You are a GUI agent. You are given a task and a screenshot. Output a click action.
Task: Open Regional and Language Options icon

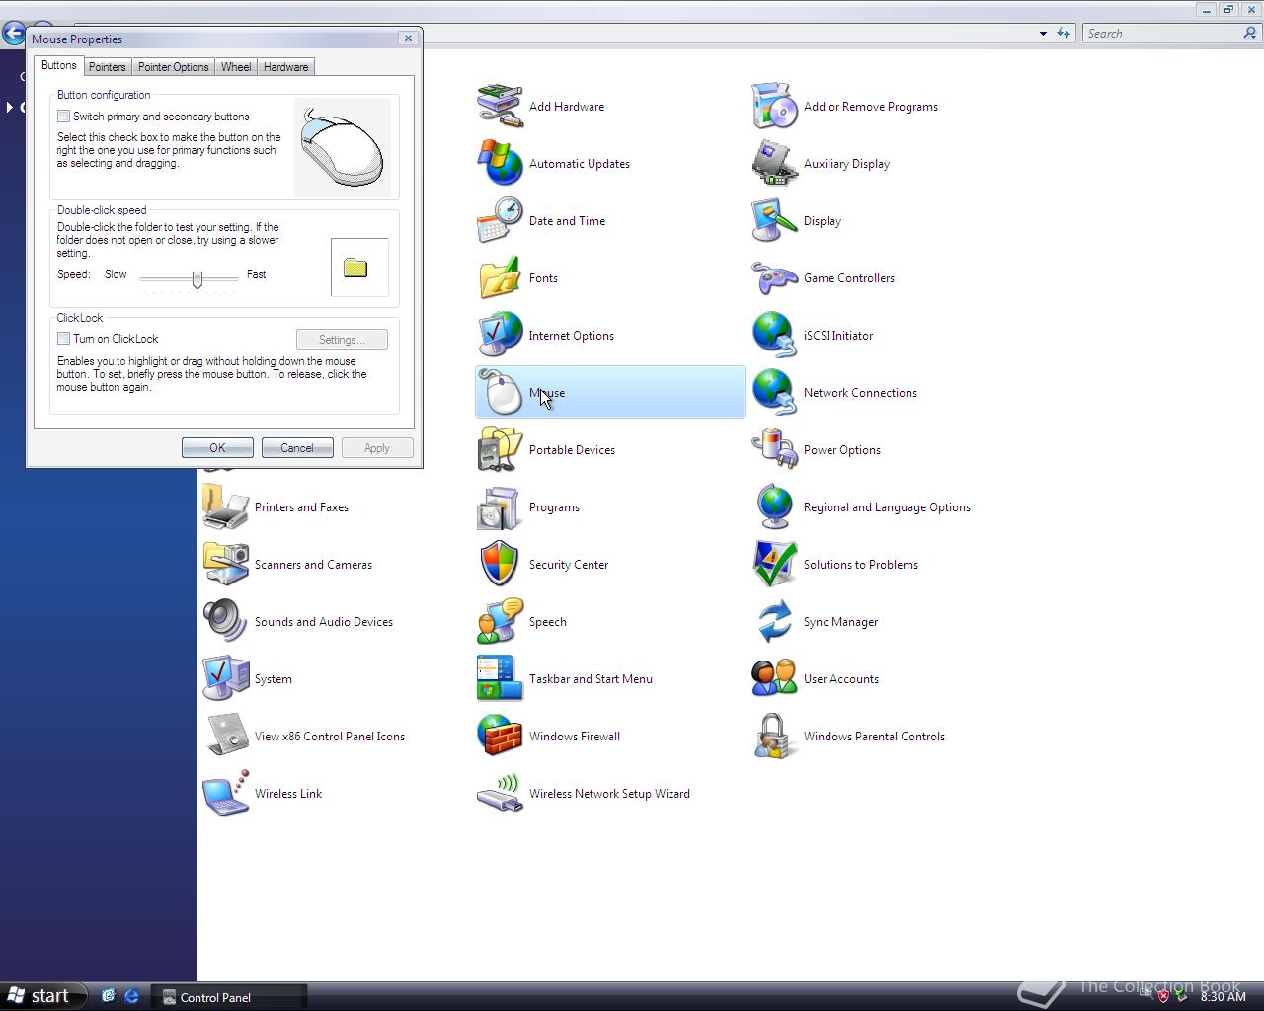coord(774,507)
